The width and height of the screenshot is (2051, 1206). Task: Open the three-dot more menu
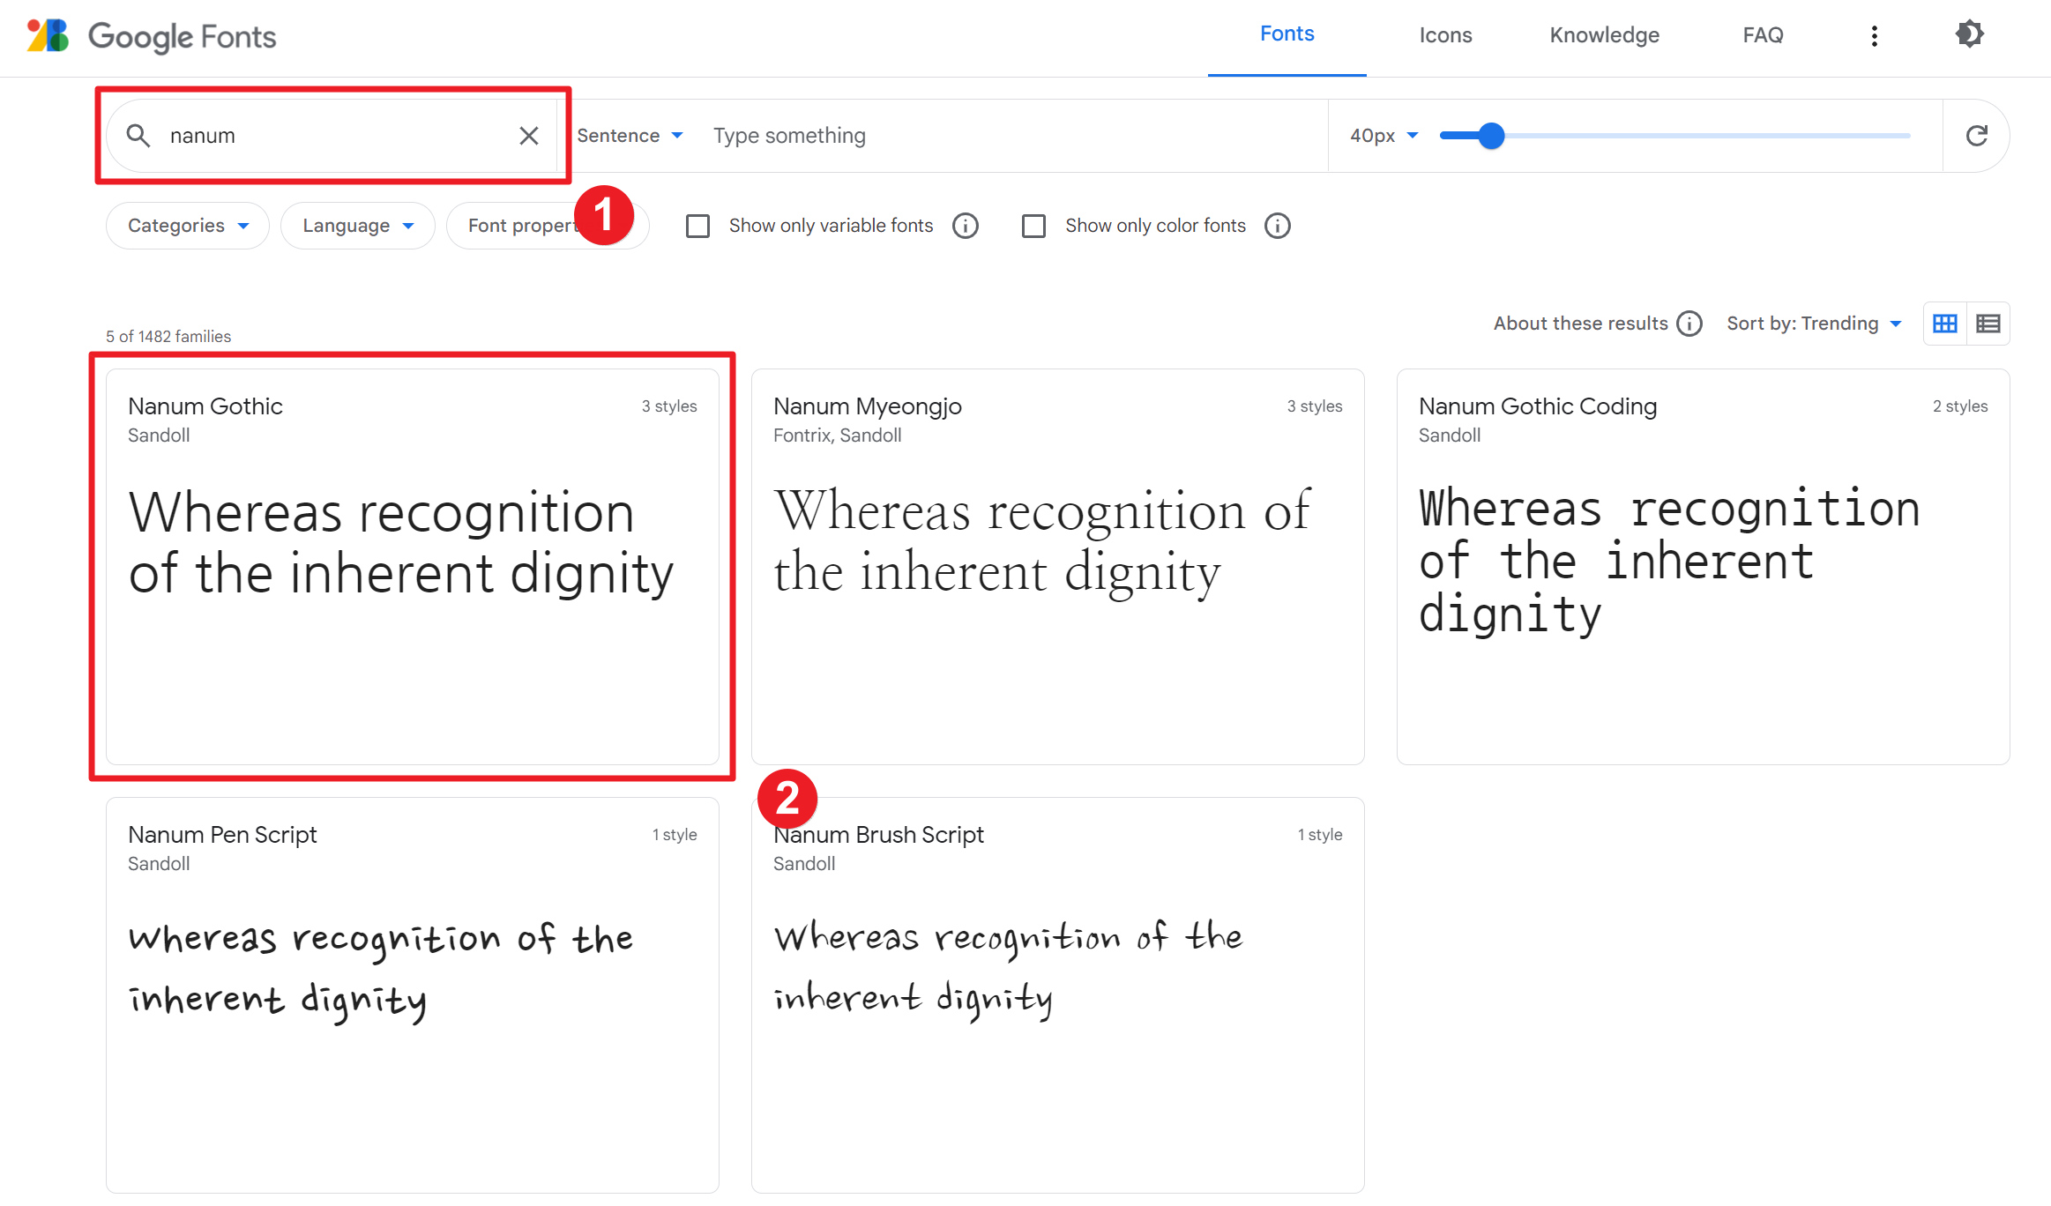[x=1875, y=35]
